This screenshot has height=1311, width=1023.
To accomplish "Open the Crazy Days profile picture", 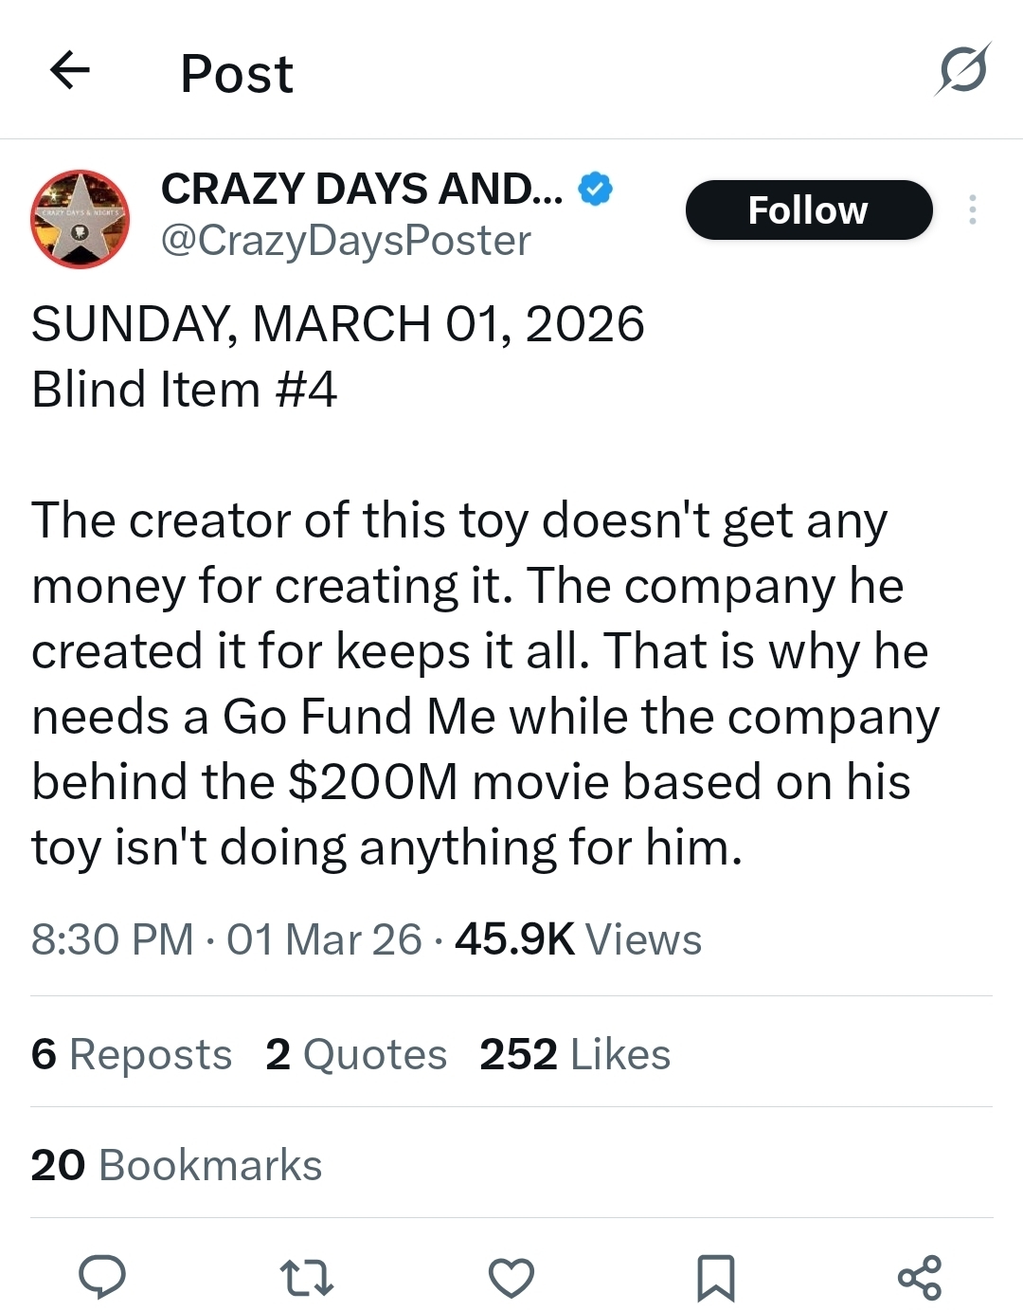I will (81, 219).
